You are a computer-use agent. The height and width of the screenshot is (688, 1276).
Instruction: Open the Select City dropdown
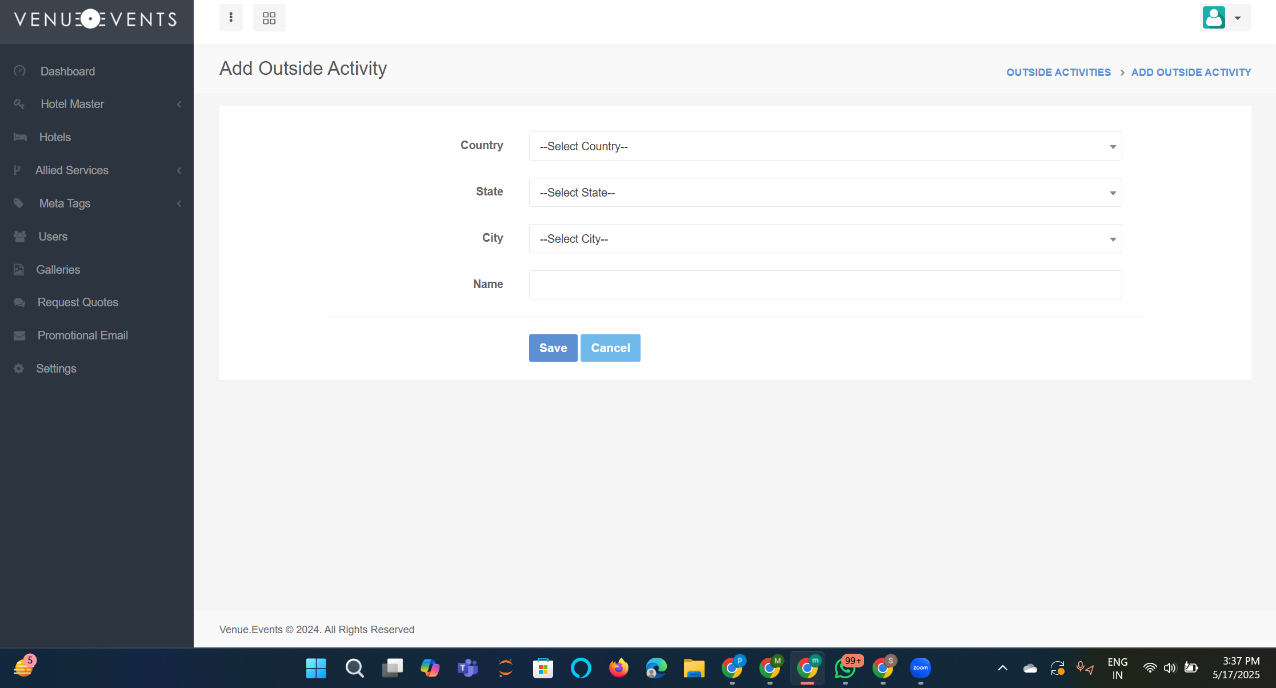[825, 239]
